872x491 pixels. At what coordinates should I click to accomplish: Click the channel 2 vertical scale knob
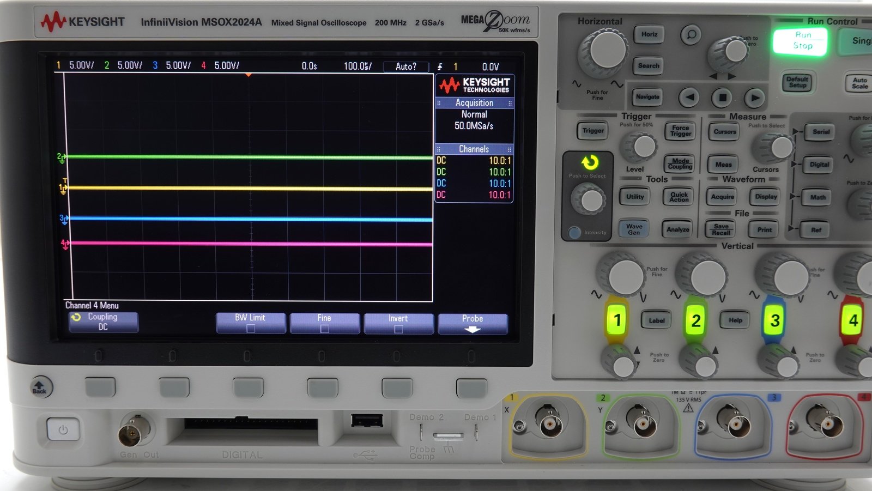(x=702, y=275)
